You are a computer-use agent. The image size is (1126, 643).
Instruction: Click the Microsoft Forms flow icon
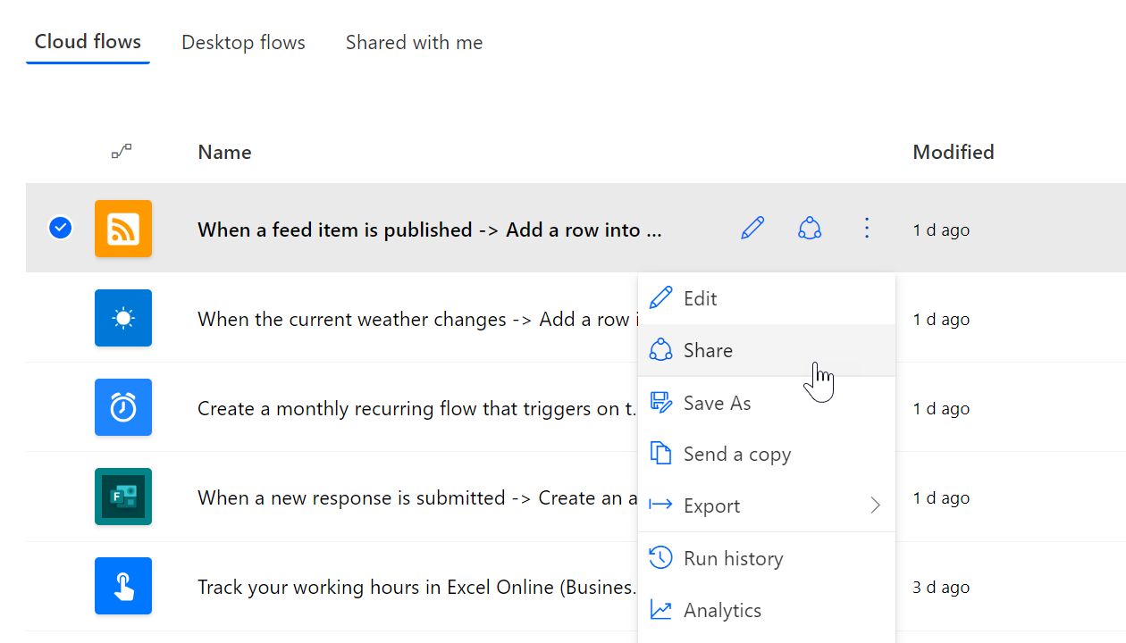pyautogui.click(x=123, y=497)
